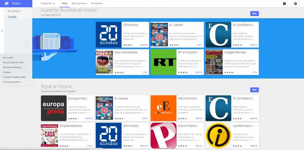Expand the Categorías dropdown

pyautogui.click(x=48, y=3)
